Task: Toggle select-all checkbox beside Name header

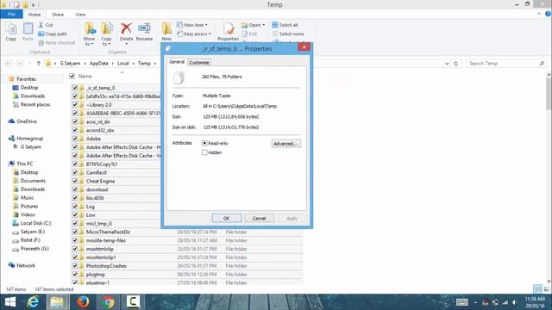Action: [72, 76]
